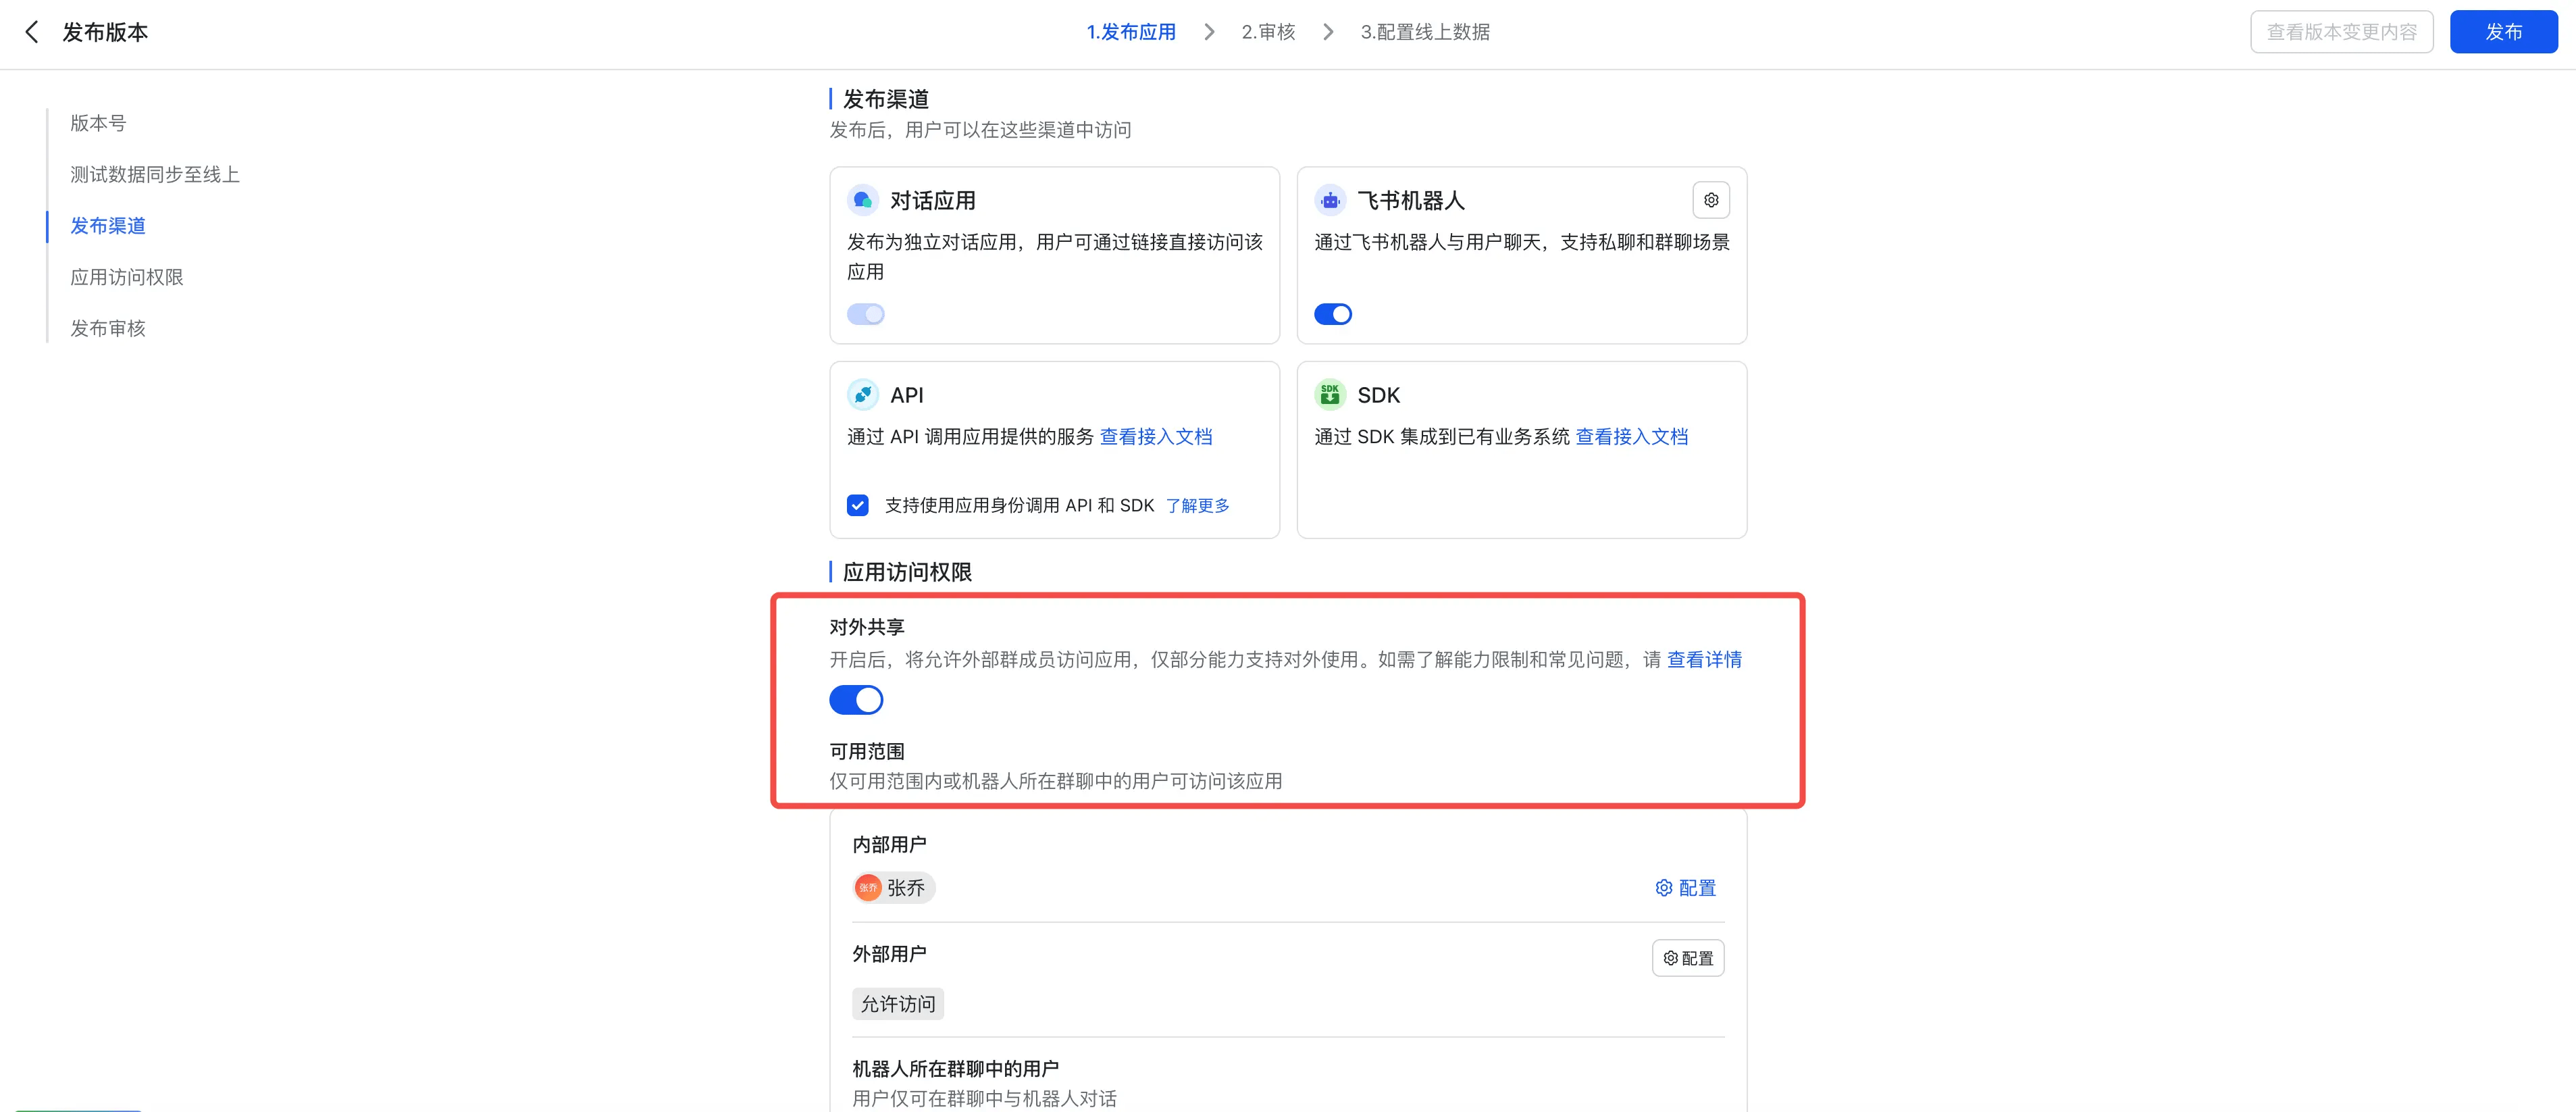Click the 飞书机器人 robot icon
2576x1112 pixels.
pyautogui.click(x=1330, y=200)
